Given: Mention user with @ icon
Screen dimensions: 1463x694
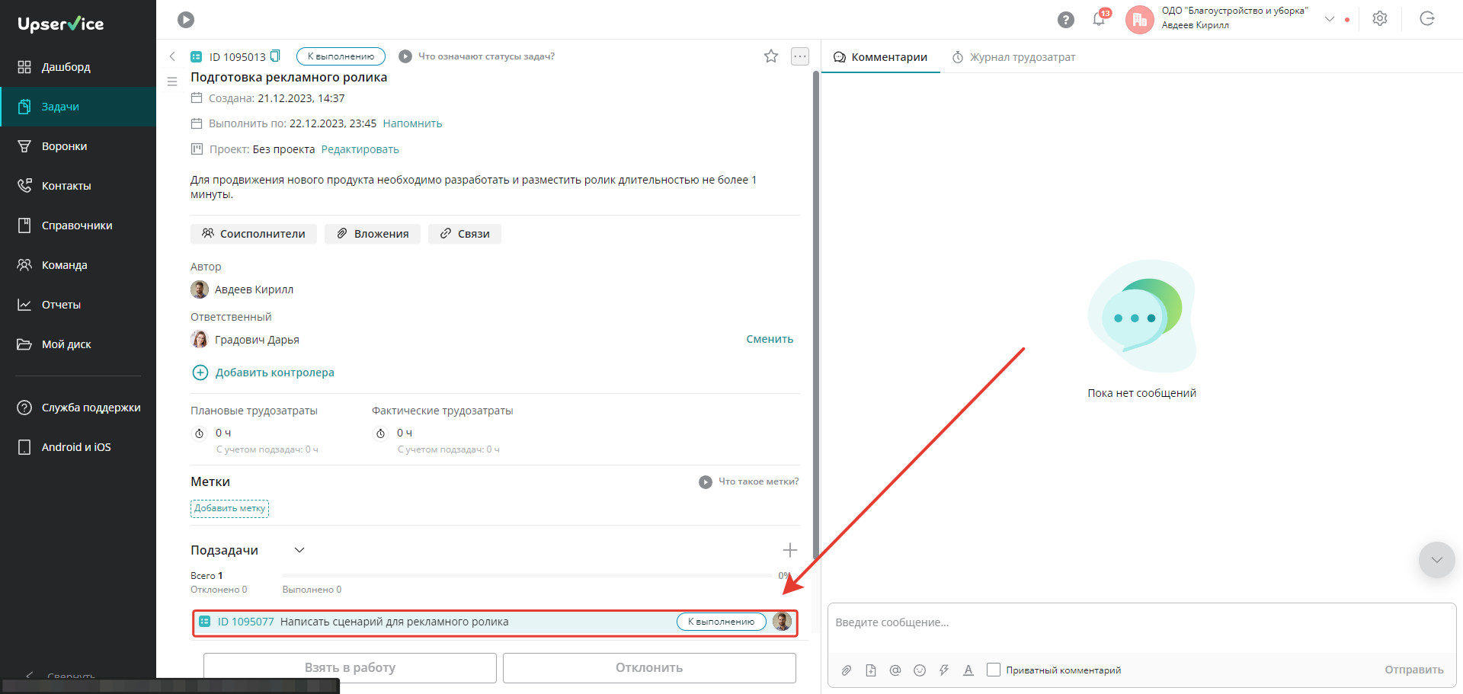Looking at the screenshot, I should [x=895, y=670].
